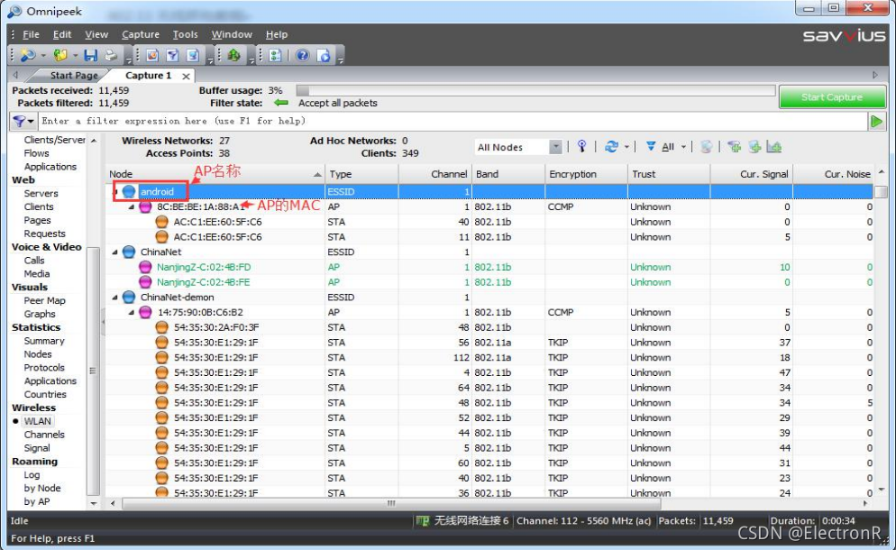Collapse the 8C:BE:BE:1A:88 AP node
896x550 pixels.
coord(132,207)
